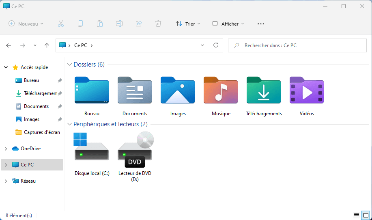Expand the OneDrive tree node
Image resolution: width=372 pixels, height=220 pixels.
tap(6, 149)
